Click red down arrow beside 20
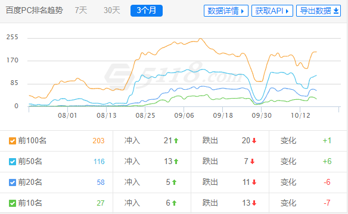The image size is (348, 214). [x=254, y=140]
